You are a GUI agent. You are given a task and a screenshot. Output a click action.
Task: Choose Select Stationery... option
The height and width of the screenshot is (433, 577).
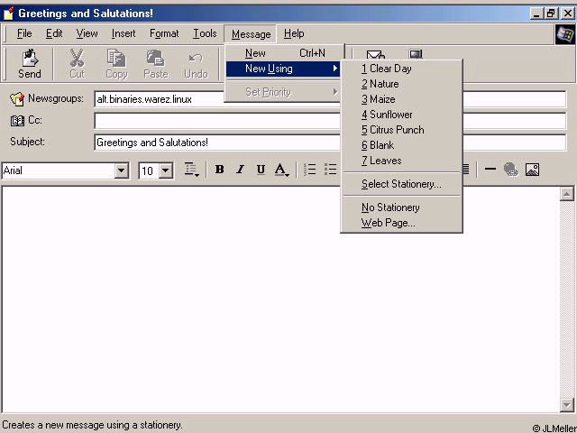pyautogui.click(x=401, y=184)
